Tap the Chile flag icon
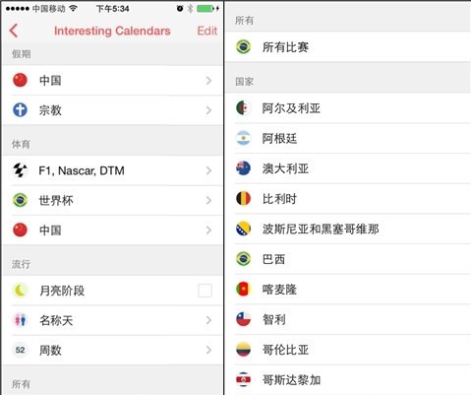The height and width of the screenshot is (395, 471). [244, 319]
